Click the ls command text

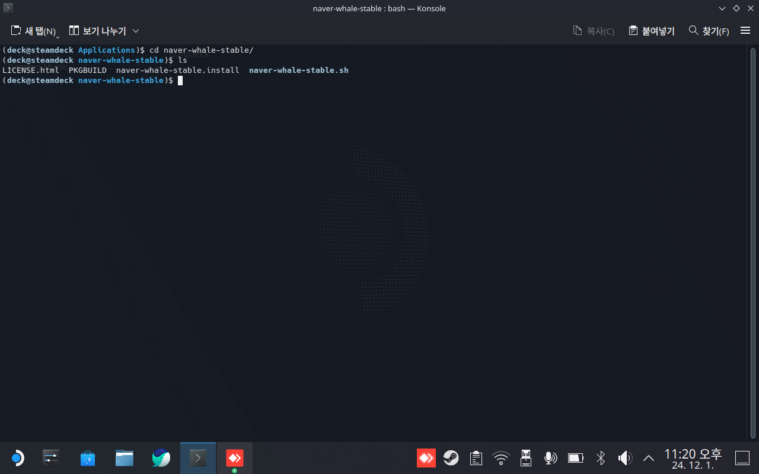point(183,60)
